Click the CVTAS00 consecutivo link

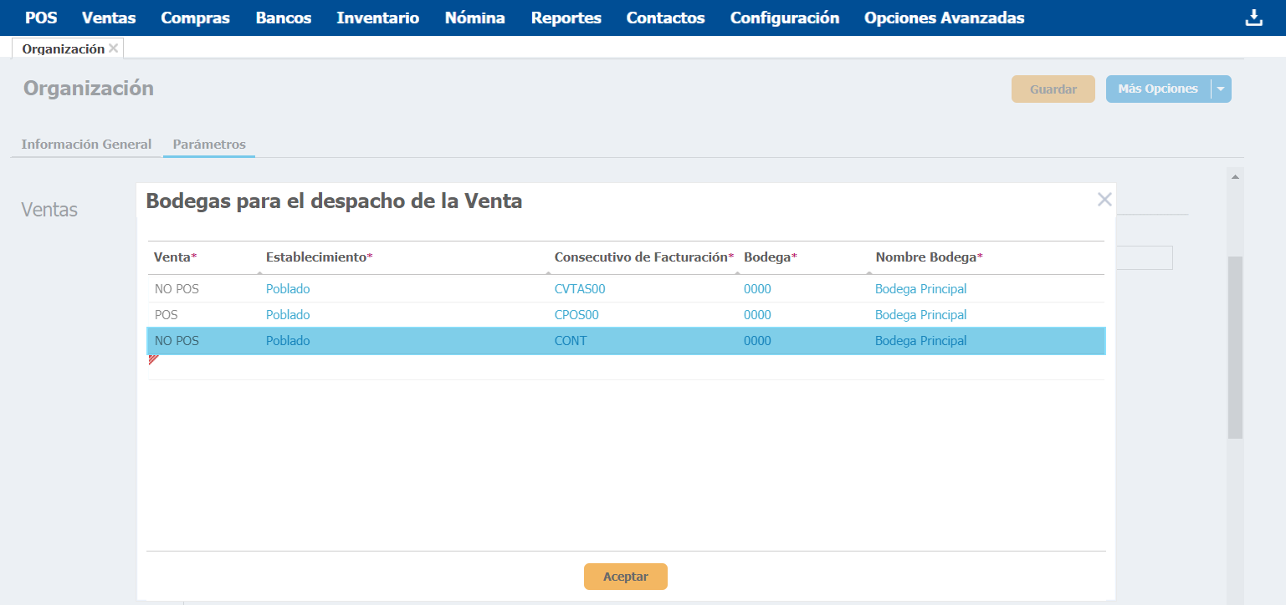click(579, 289)
